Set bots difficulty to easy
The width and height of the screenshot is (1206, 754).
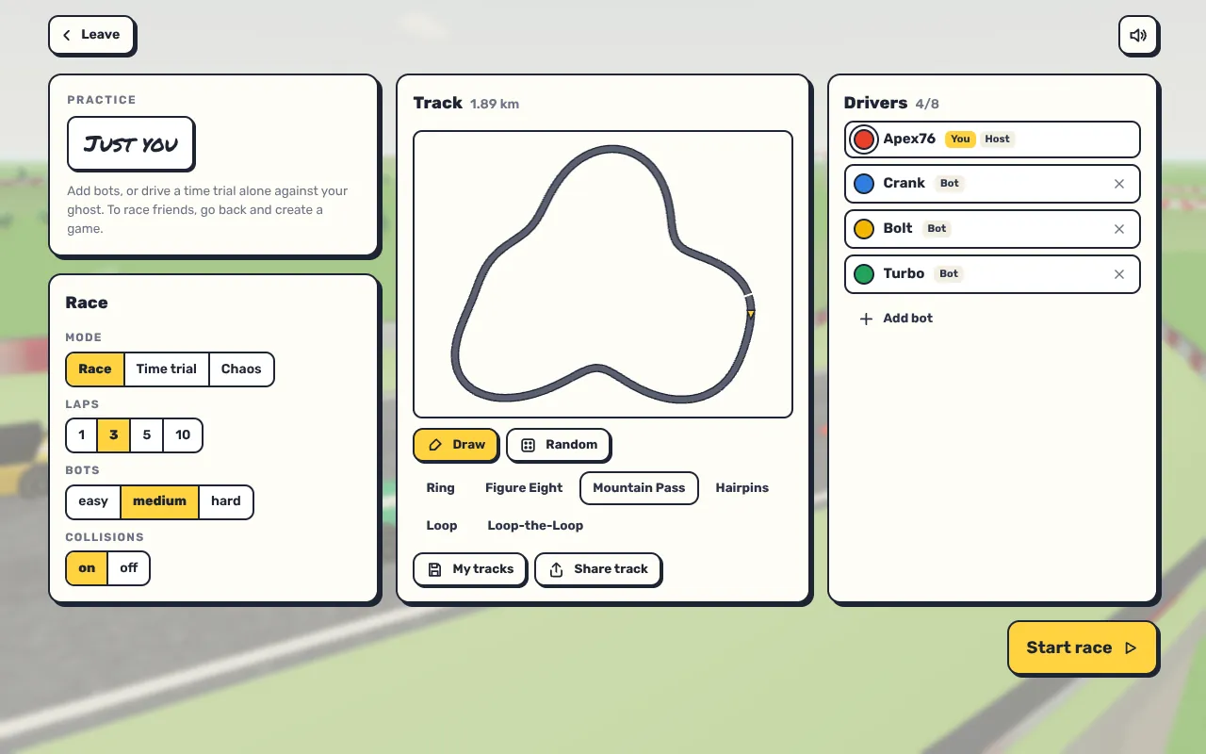93,501
